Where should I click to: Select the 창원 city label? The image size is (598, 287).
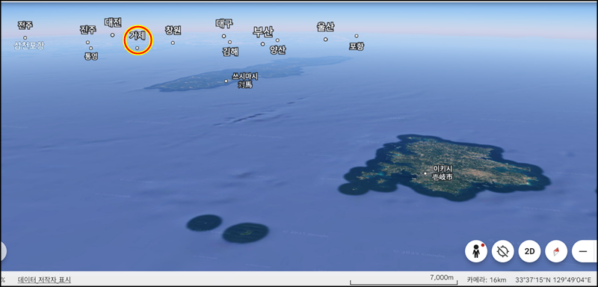[173, 30]
